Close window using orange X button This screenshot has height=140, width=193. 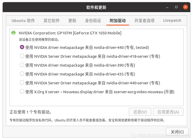click(x=185, y=7)
